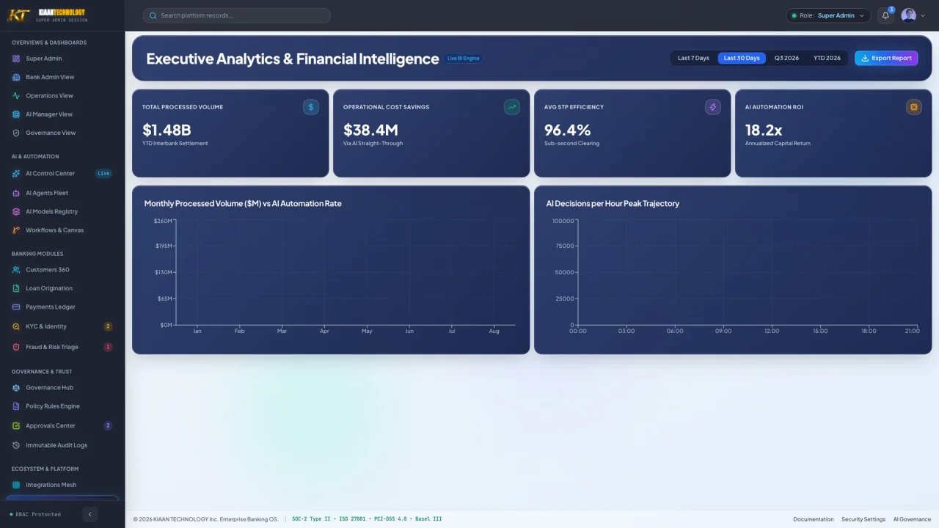Open the Role Super Admin dropdown
939x528 pixels.
pos(828,15)
